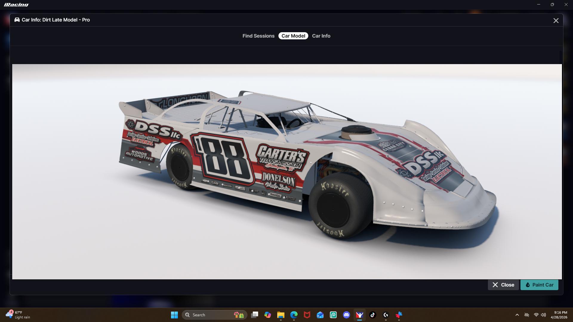The image size is (573, 322).
Task: Show hidden system tray icons
Action: 517,315
